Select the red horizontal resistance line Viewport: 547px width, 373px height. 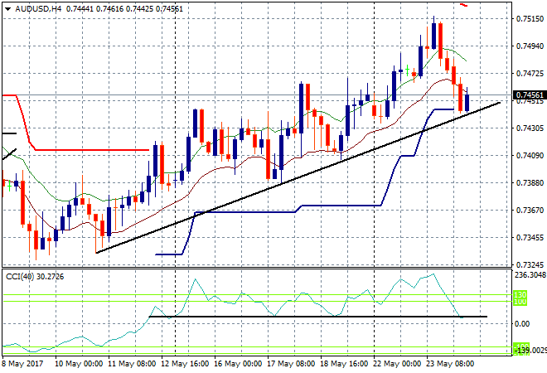[93, 150]
